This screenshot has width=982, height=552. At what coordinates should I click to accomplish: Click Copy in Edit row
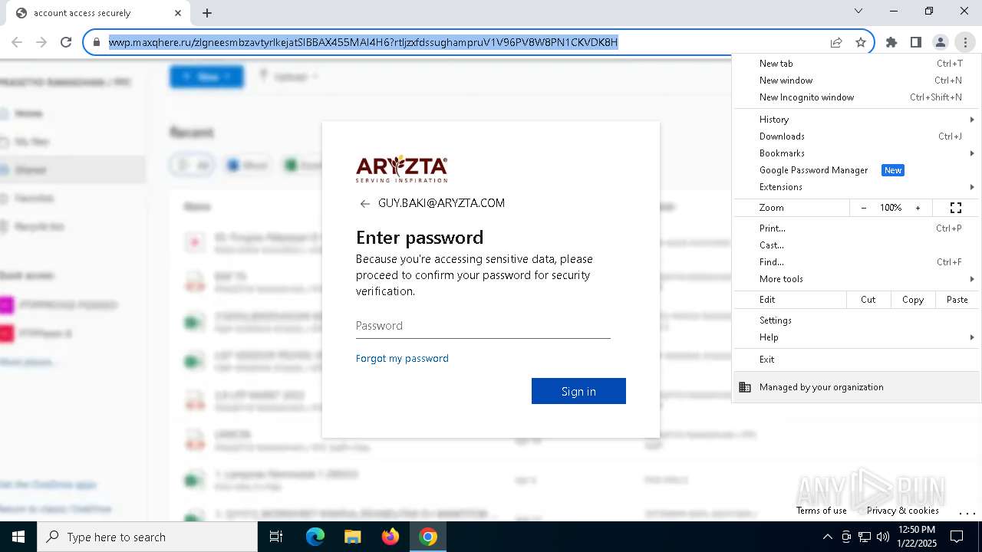click(913, 300)
